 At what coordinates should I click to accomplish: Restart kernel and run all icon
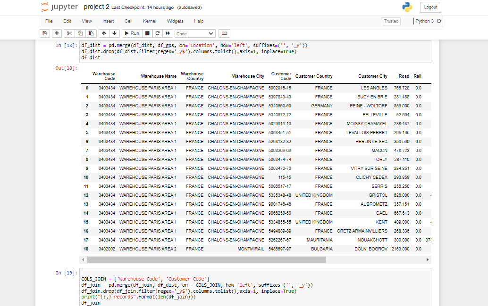[168, 33]
